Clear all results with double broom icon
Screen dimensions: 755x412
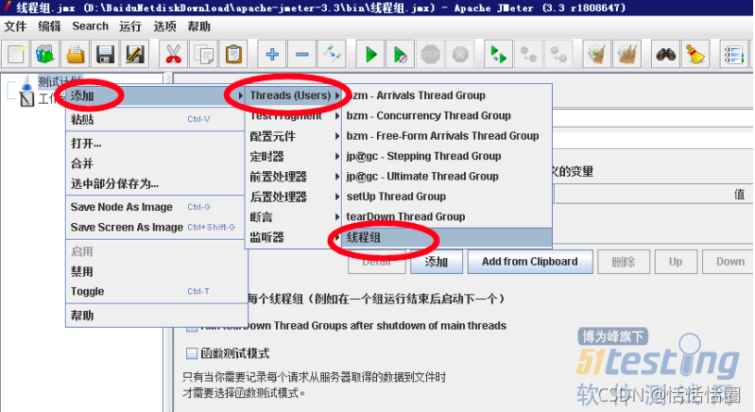click(626, 55)
